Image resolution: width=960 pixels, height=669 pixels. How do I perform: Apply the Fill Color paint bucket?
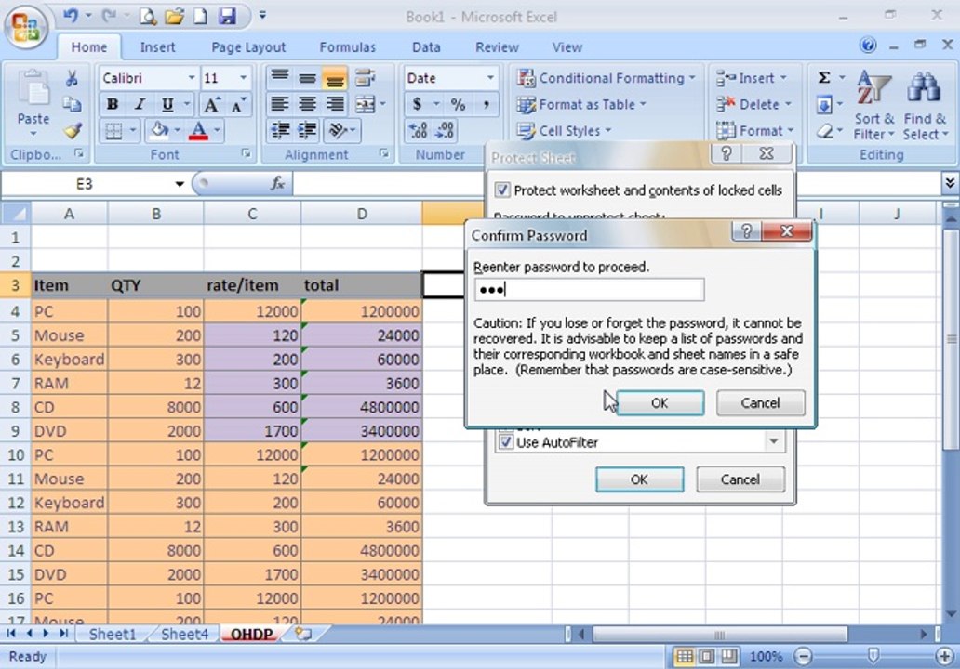coord(158,130)
